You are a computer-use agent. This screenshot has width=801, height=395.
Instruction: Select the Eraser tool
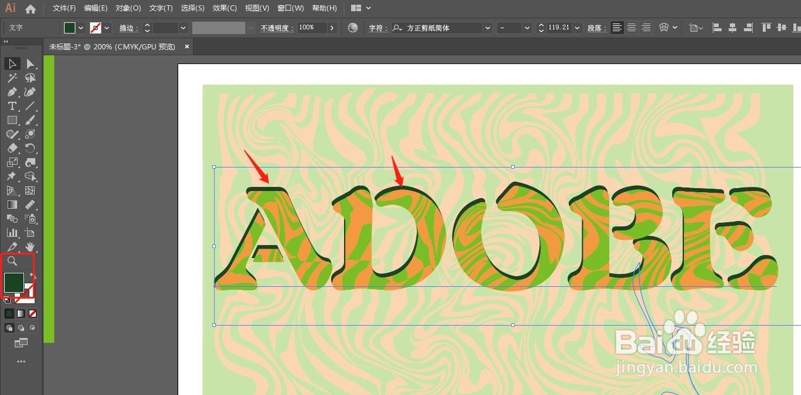[12, 148]
